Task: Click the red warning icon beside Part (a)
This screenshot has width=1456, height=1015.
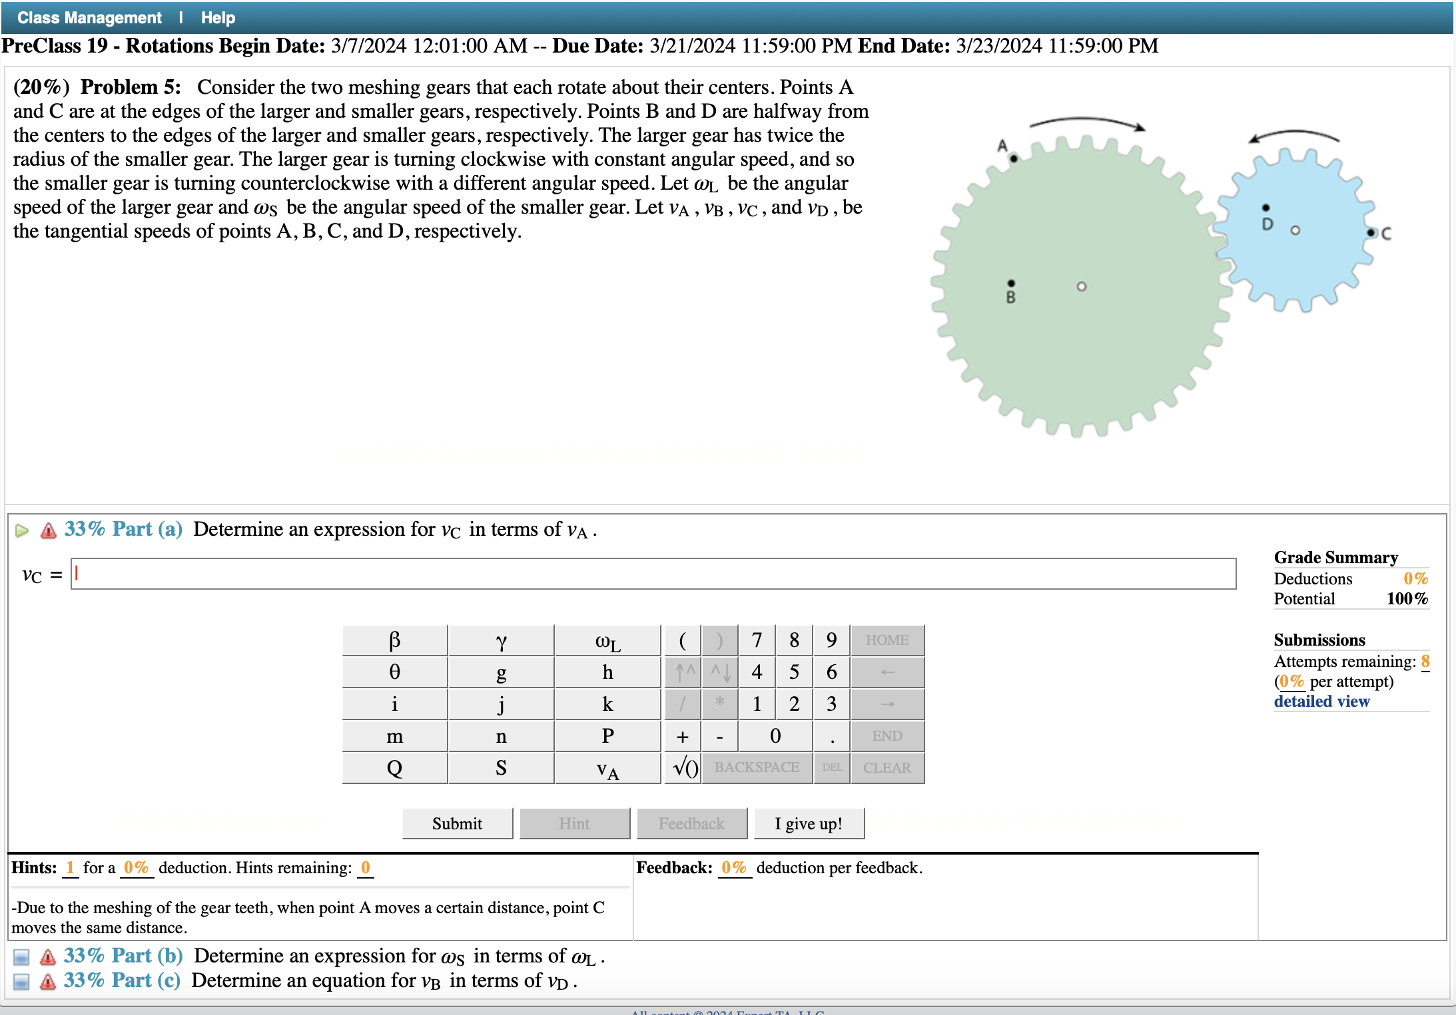Action: click(47, 529)
